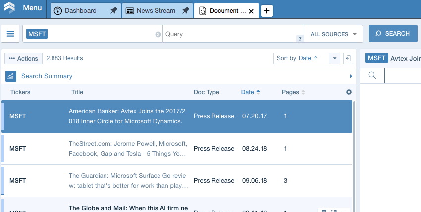Open Search Summary chart icon
This screenshot has height=212, width=421.
pyautogui.click(x=11, y=76)
